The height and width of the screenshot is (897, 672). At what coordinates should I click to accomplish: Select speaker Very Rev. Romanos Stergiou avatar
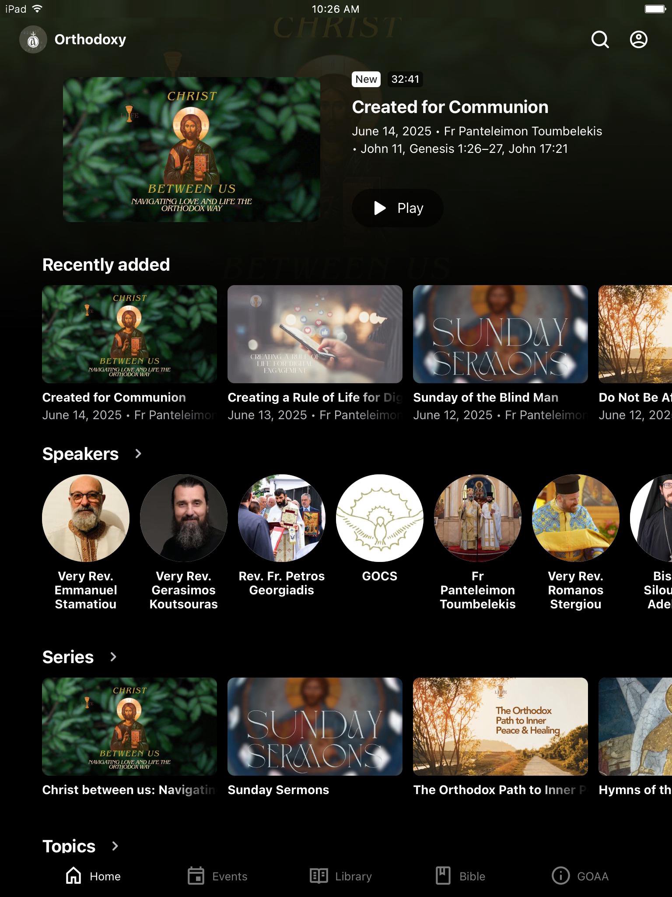[x=576, y=518]
